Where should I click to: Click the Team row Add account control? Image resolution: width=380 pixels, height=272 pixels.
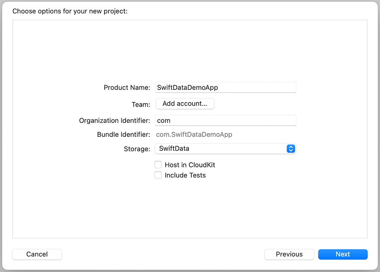[x=185, y=103]
